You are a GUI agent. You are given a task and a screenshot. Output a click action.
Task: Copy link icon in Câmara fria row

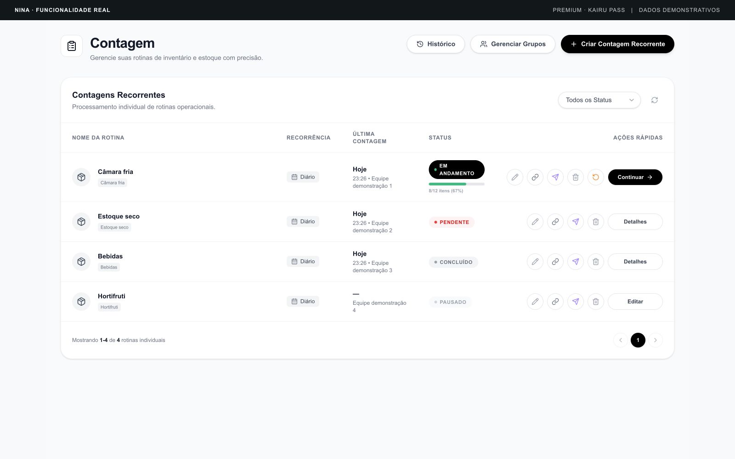pyautogui.click(x=535, y=177)
